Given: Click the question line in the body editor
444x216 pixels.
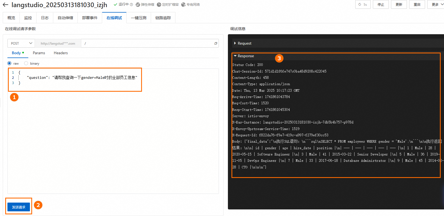Looking at the screenshot, I should pyautogui.click(x=82, y=77).
